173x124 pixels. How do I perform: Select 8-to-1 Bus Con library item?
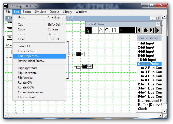point(150,96)
